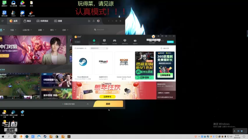
Task: Open the Windows Start menu
Action: click(x=3, y=137)
